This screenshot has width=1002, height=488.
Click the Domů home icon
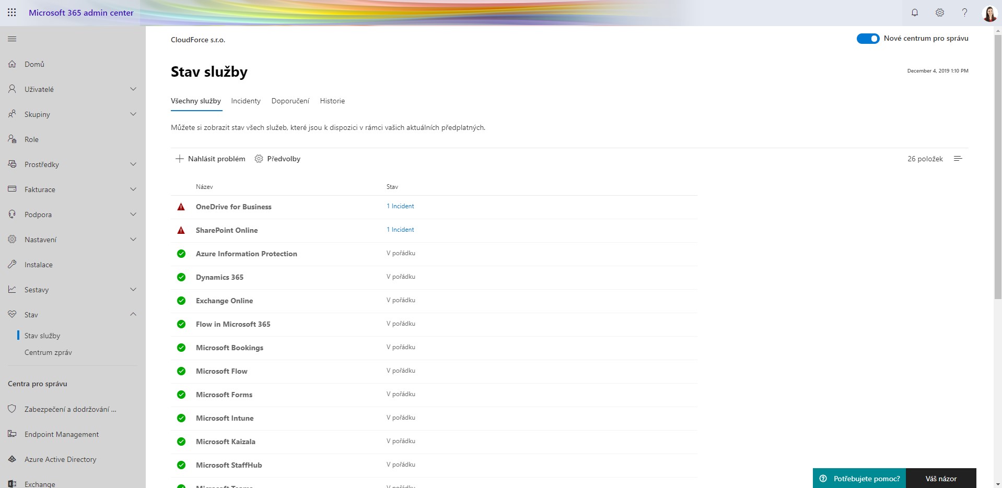[x=12, y=64]
